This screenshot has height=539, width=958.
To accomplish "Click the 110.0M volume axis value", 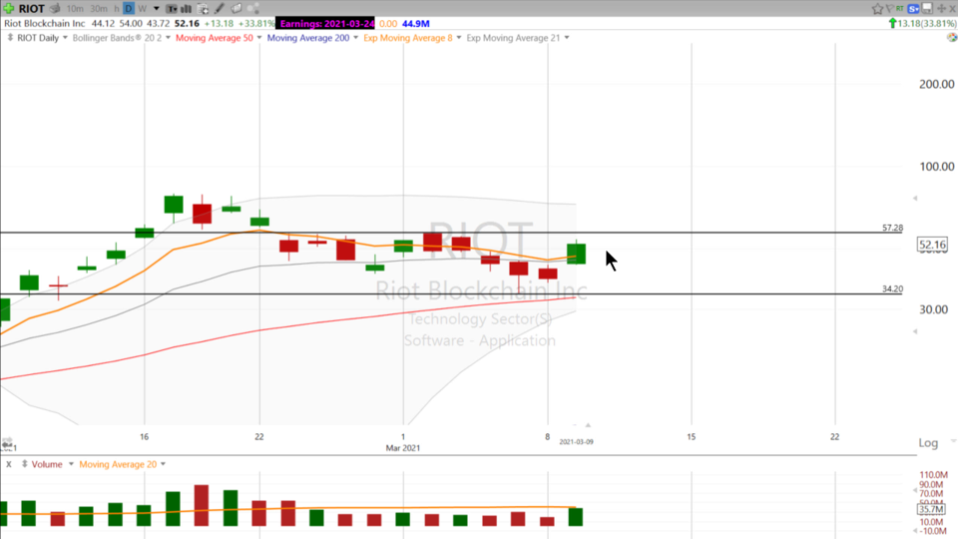I will click(x=934, y=475).
